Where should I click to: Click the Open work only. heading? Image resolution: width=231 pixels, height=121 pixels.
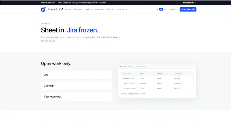point(56,64)
